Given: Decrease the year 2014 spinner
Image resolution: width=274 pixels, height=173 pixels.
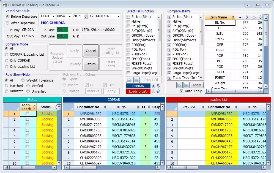Looking at the screenshot, I should [86, 17].
